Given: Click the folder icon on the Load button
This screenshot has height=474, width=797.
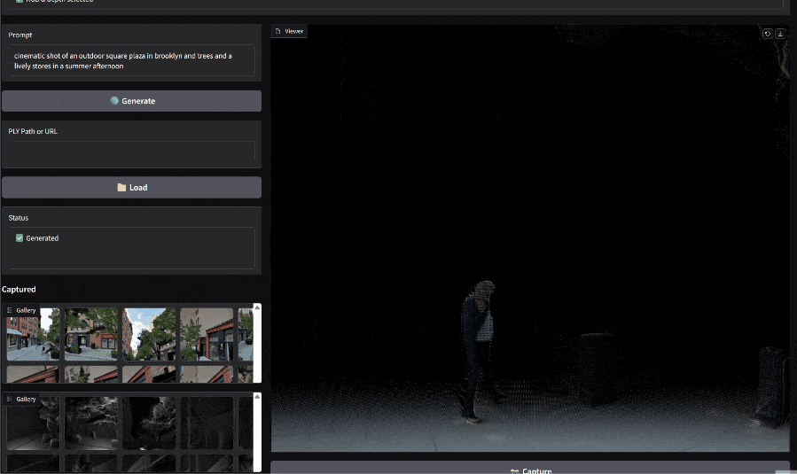Looking at the screenshot, I should [x=121, y=188].
